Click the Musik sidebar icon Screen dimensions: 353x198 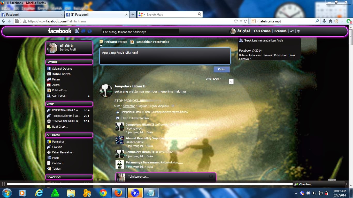pos(49,158)
